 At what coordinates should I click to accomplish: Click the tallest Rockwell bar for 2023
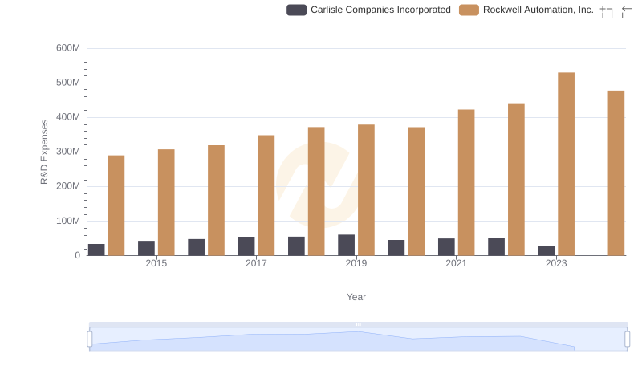[566, 164]
